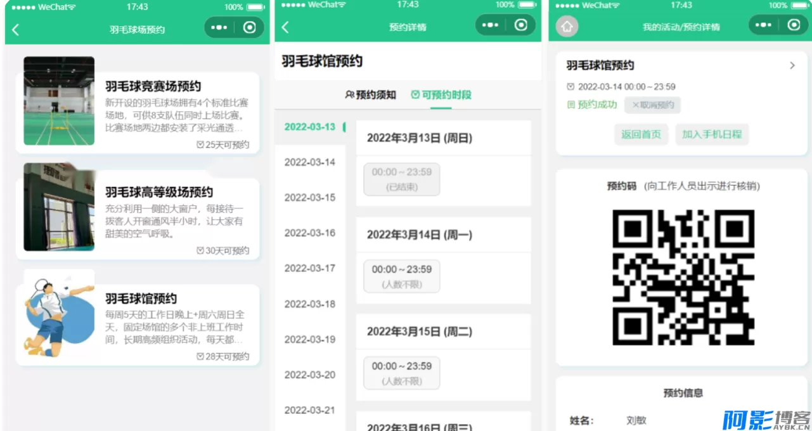Close mini program on 预约详情 screen

click(521, 25)
